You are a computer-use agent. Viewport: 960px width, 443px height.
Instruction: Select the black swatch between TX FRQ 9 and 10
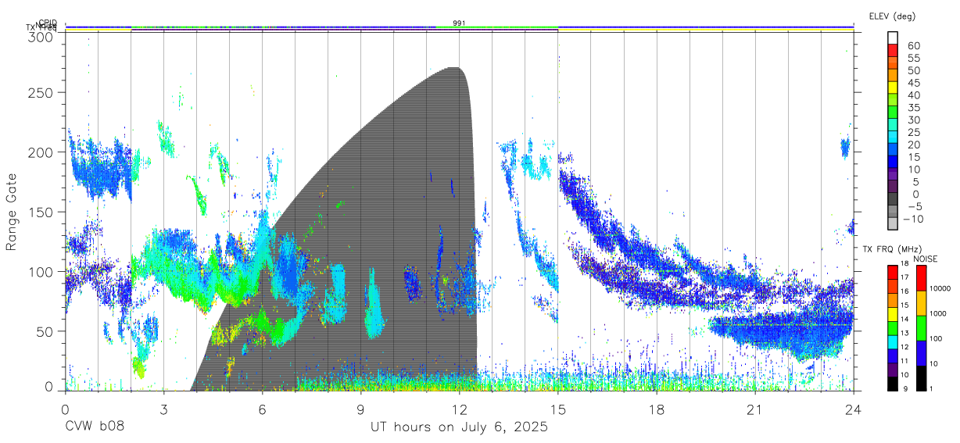pos(893,383)
